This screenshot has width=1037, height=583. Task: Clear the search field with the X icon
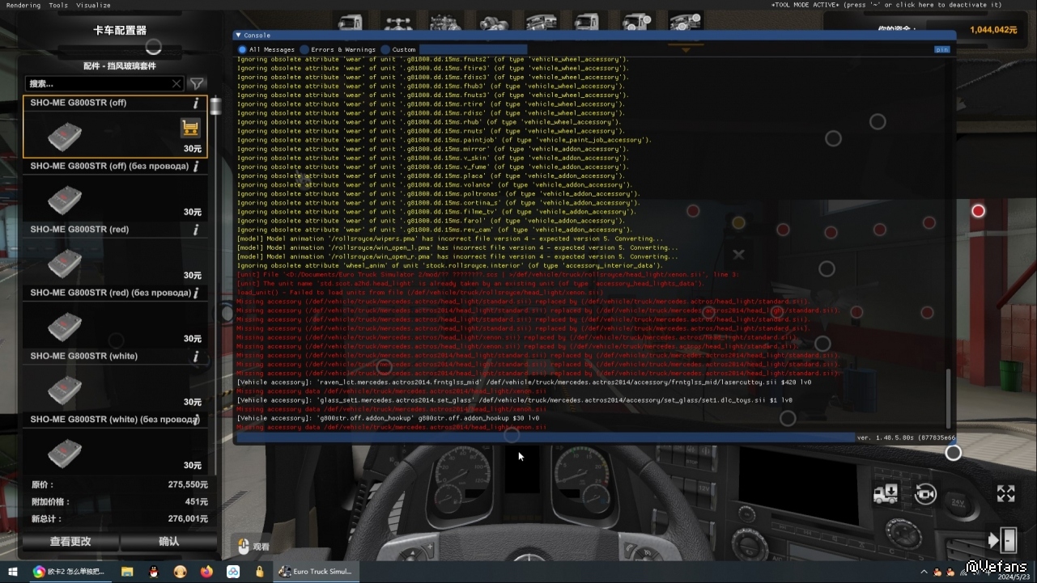176,83
